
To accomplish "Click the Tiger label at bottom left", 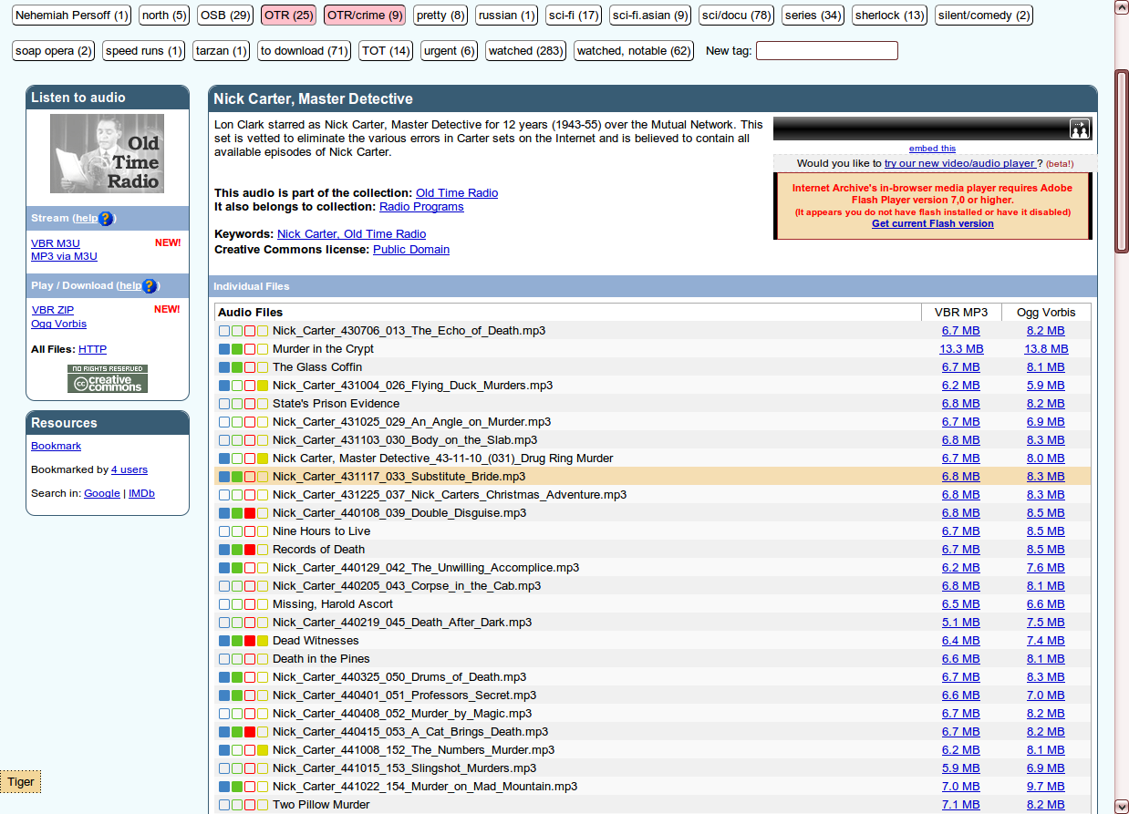I will click(x=21, y=782).
